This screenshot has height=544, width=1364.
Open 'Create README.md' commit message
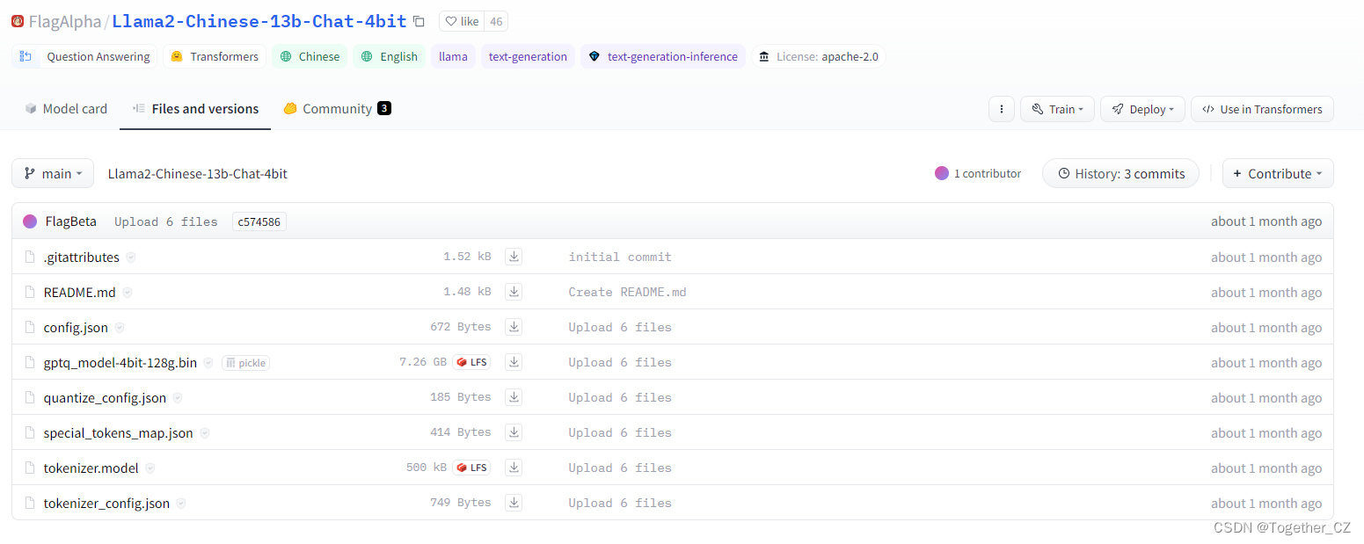(x=627, y=292)
